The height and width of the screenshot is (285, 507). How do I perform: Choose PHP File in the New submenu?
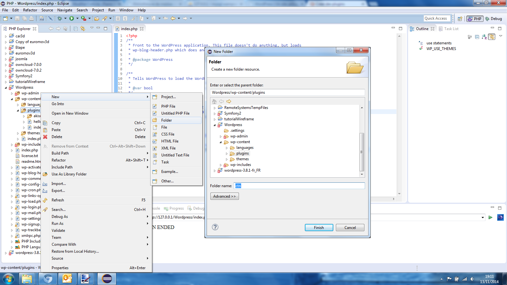176,106
